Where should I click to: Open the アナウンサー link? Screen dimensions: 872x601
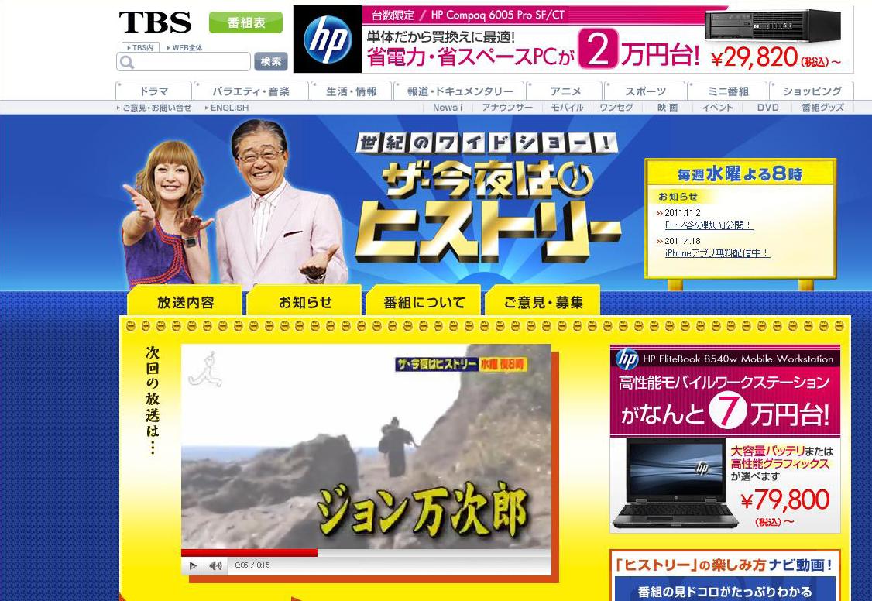coord(506,108)
